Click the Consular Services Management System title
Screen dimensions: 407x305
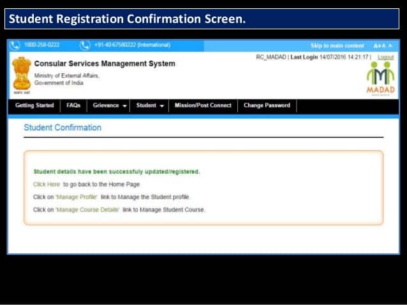pyautogui.click(x=105, y=64)
